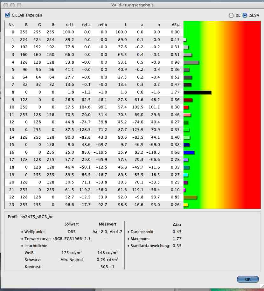Click the olive color bar in row 22
The height and width of the screenshot is (291, 264).
[x=190, y=197]
